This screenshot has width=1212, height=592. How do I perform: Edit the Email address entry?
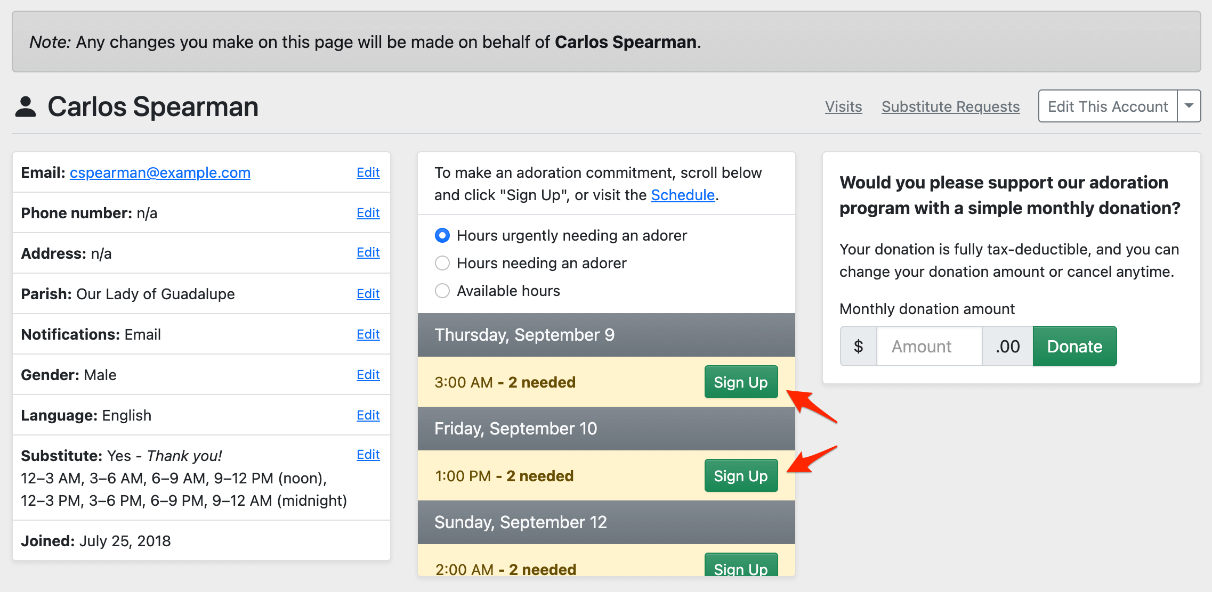point(368,172)
